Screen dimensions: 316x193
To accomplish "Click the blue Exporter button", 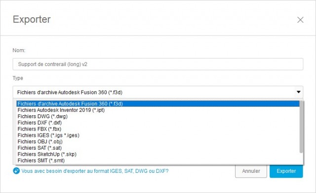I will (286, 171).
